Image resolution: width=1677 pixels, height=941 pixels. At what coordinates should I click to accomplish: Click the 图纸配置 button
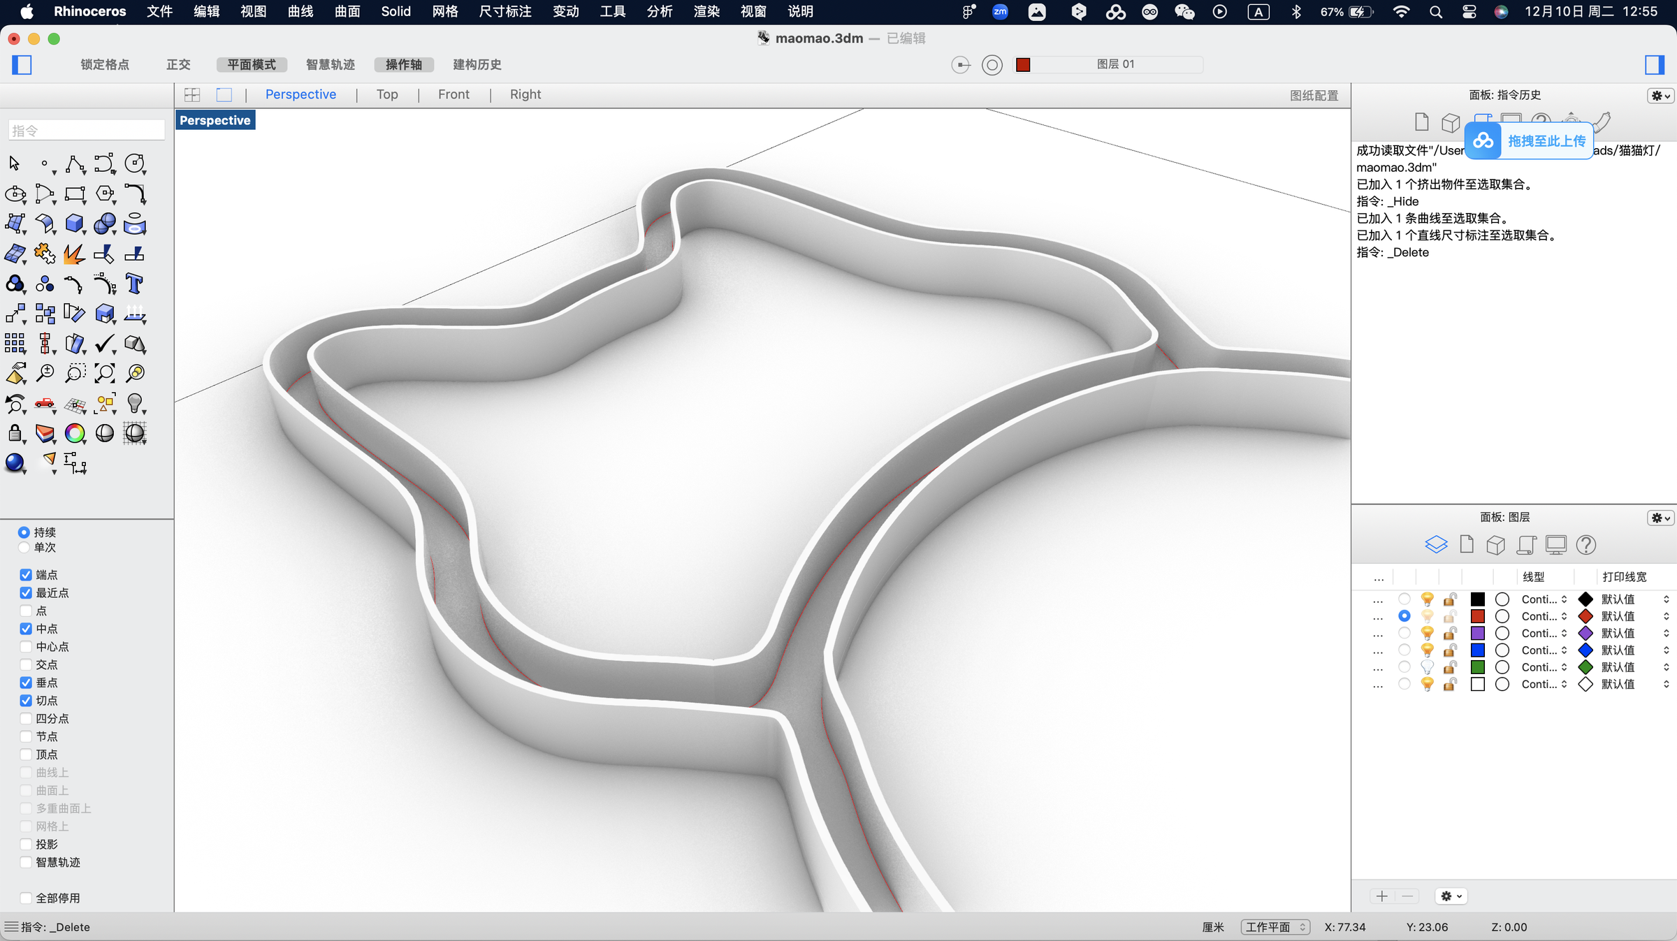pos(1314,95)
